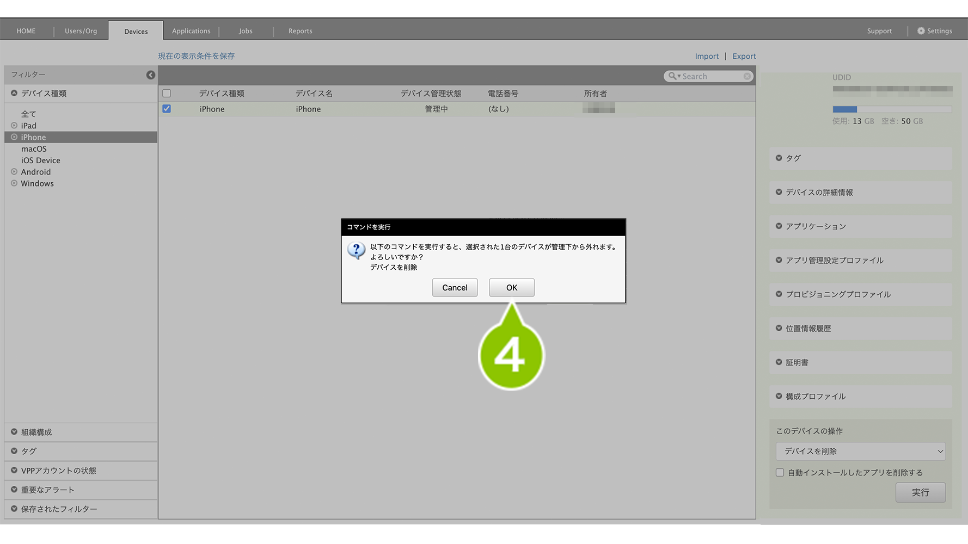968x544 pixels.
Task: Open the デバイスを削除 operation dropdown
Action: click(x=860, y=452)
